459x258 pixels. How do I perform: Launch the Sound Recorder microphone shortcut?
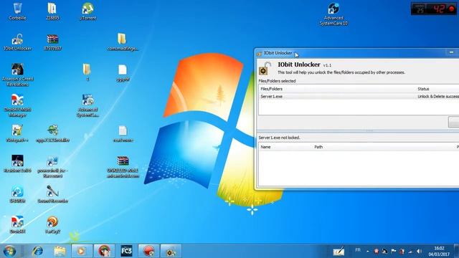tap(52, 194)
